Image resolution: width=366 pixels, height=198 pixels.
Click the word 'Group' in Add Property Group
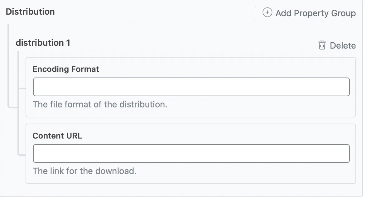tap(344, 13)
